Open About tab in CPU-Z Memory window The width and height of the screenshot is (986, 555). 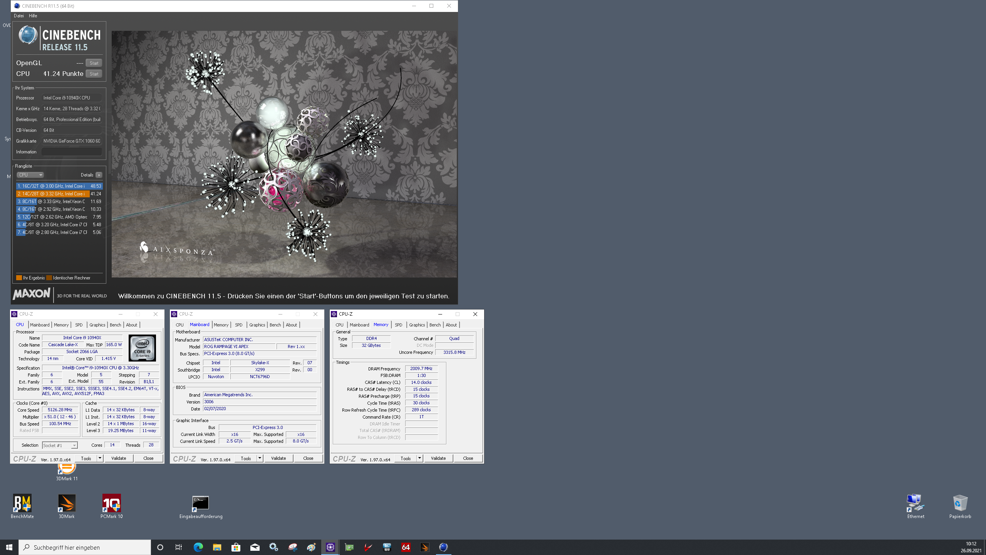click(451, 325)
